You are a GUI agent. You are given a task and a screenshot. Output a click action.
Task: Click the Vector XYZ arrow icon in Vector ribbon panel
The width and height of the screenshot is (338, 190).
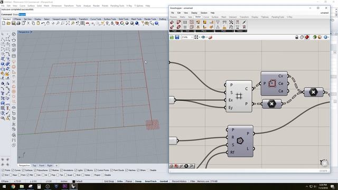pyautogui.click(x=244, y=22)
